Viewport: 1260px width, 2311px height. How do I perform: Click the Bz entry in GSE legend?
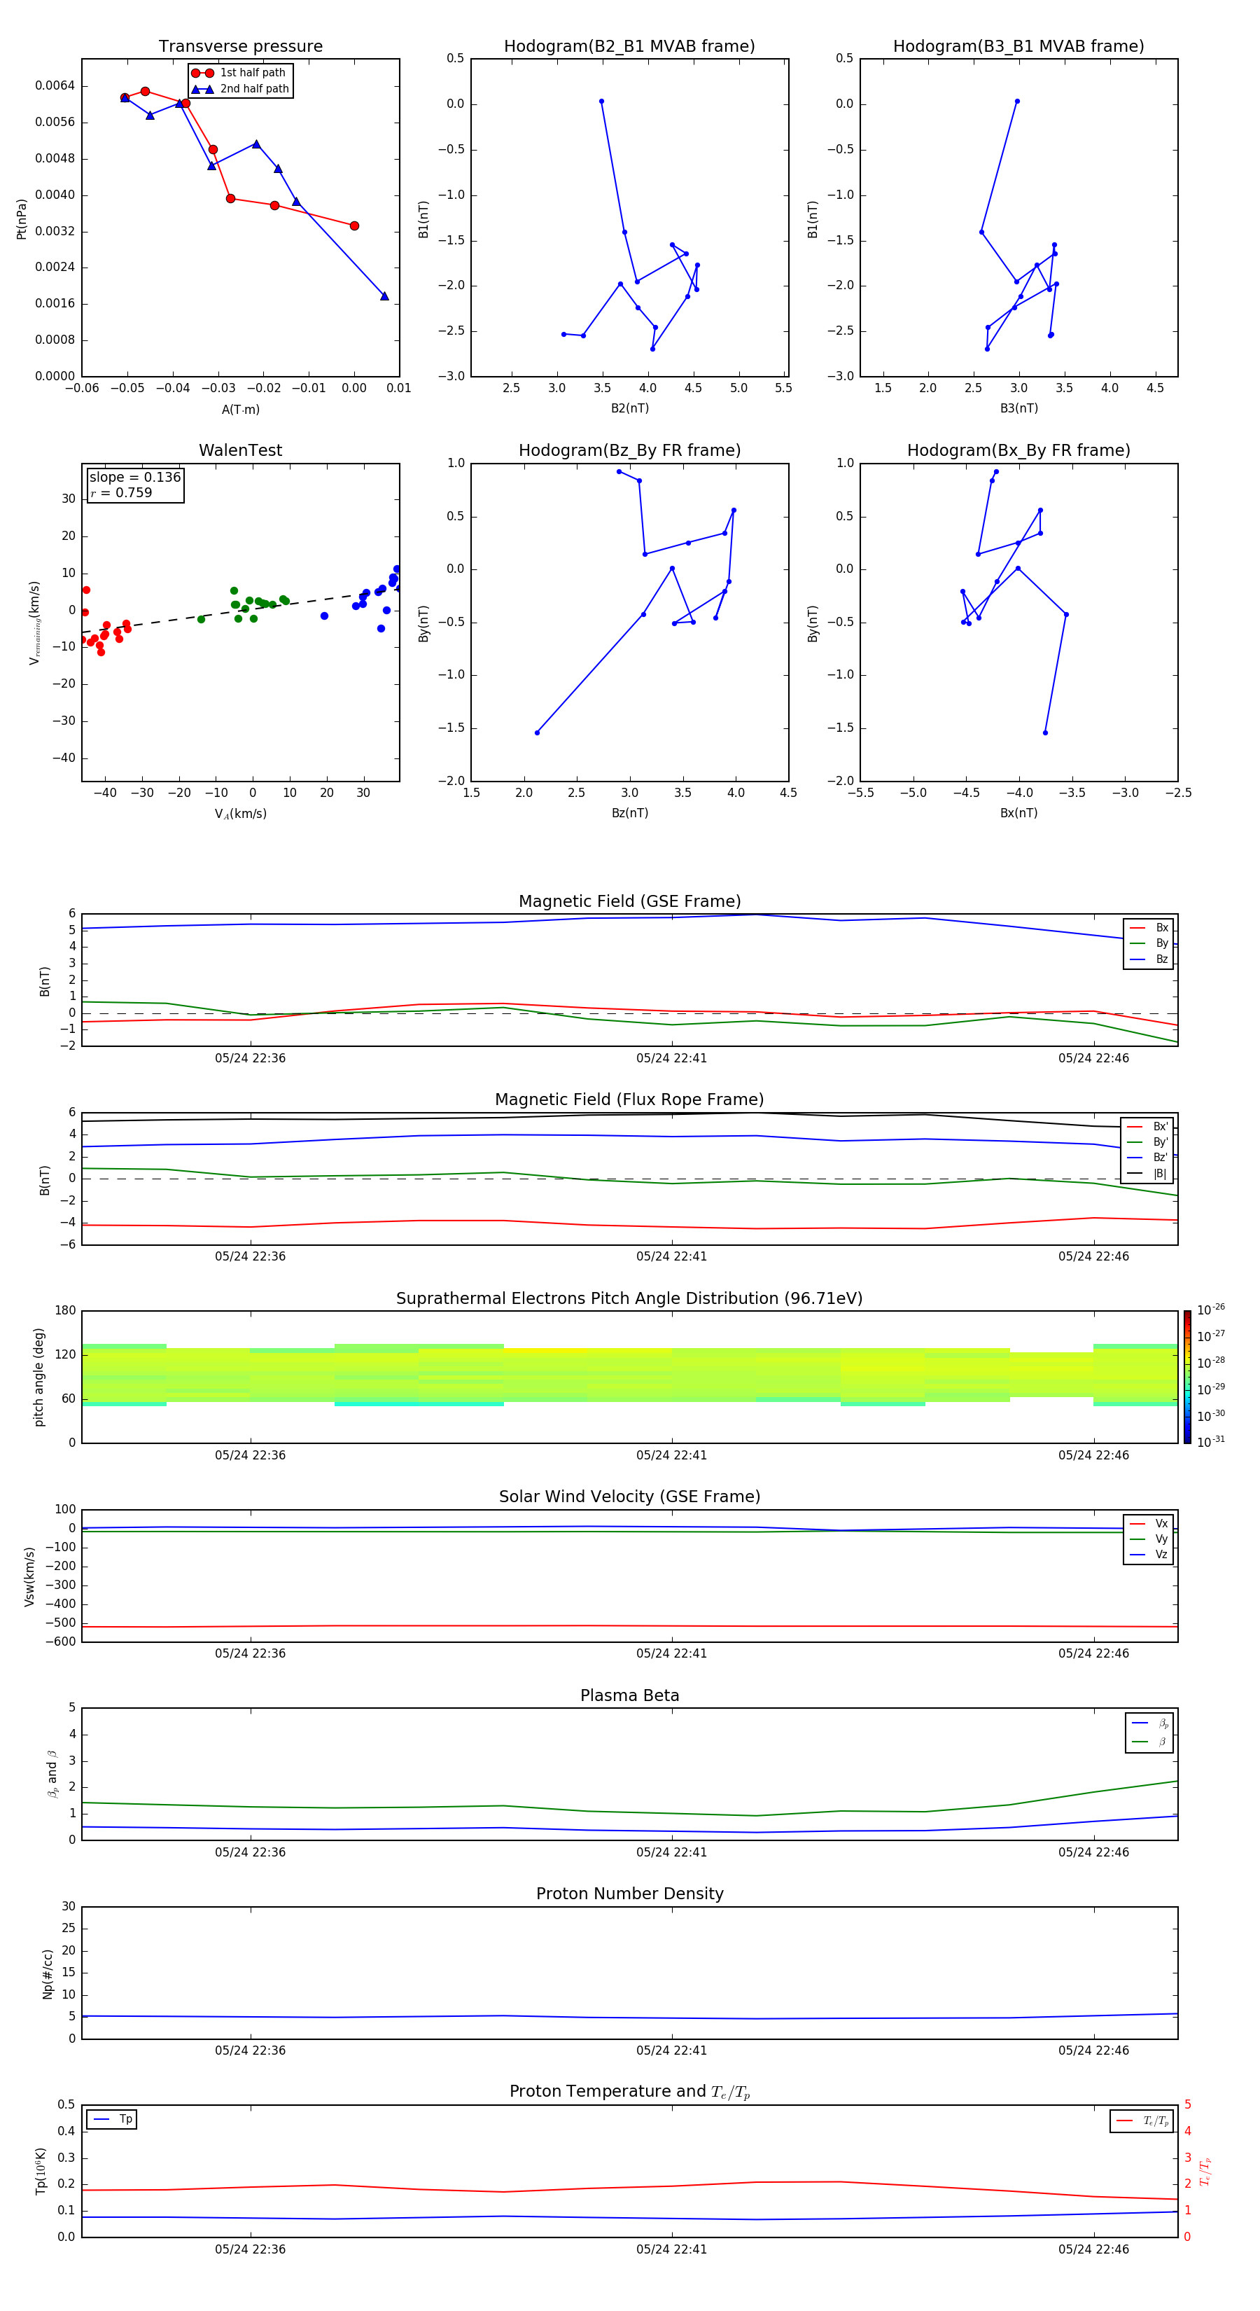pos(1149,959)
